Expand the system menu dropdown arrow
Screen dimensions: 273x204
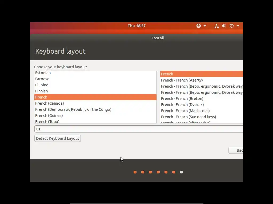(x=238, y=26)
